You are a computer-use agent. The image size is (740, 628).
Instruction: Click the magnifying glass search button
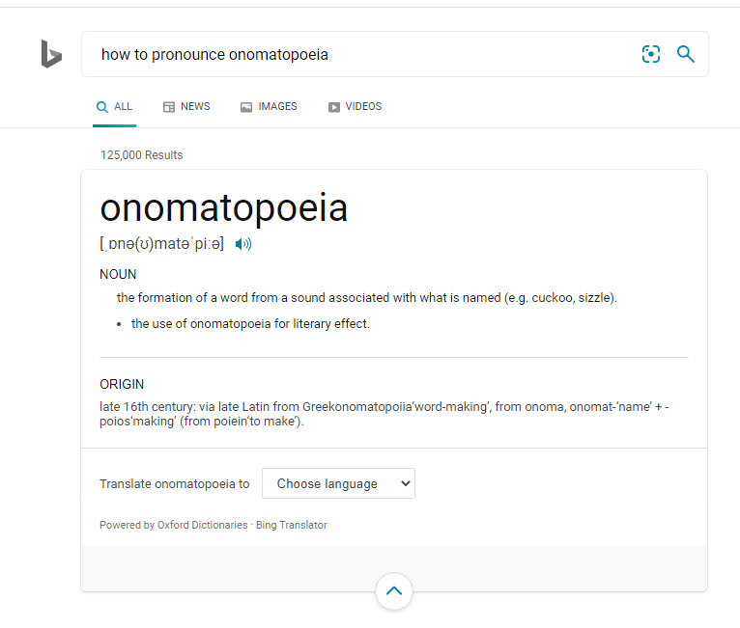pyautogui.click(x=686, y=54)
